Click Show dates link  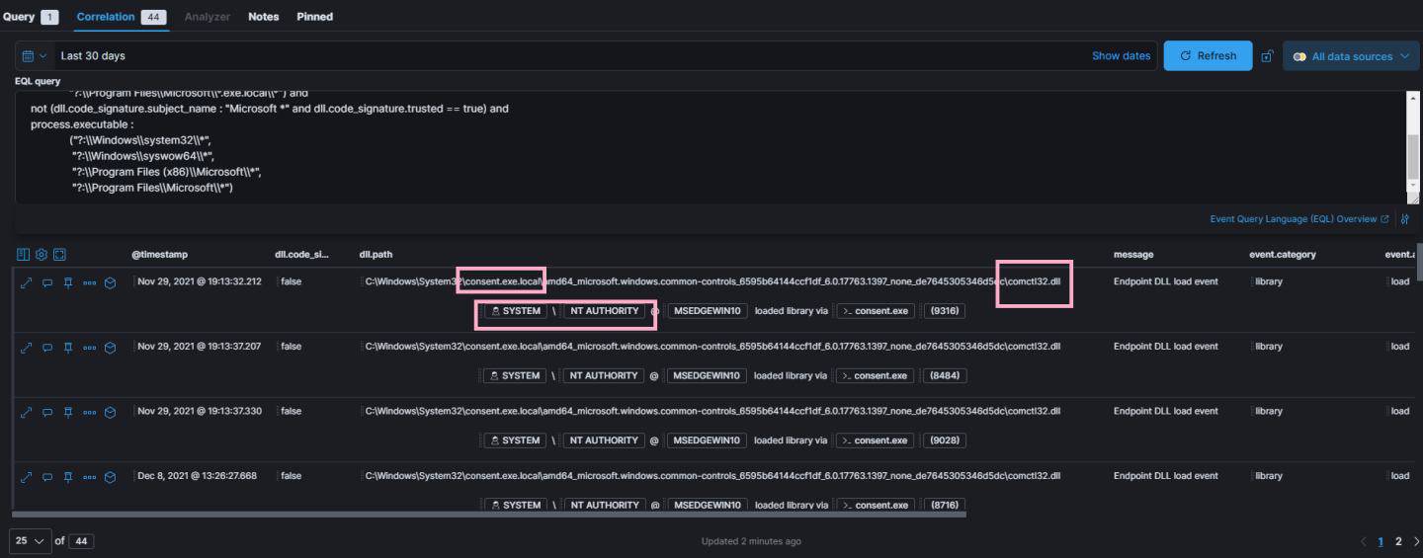(1121, 56)
